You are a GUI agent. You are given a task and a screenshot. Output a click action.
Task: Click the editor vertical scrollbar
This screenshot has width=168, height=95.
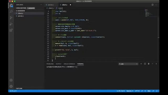point(159,36)
